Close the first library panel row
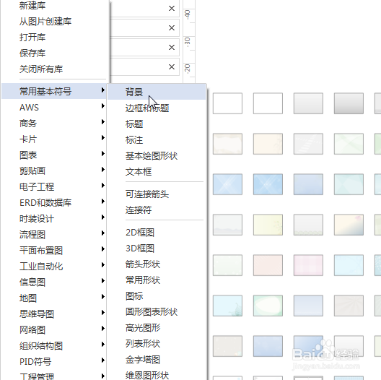 (x=172, y=8)
